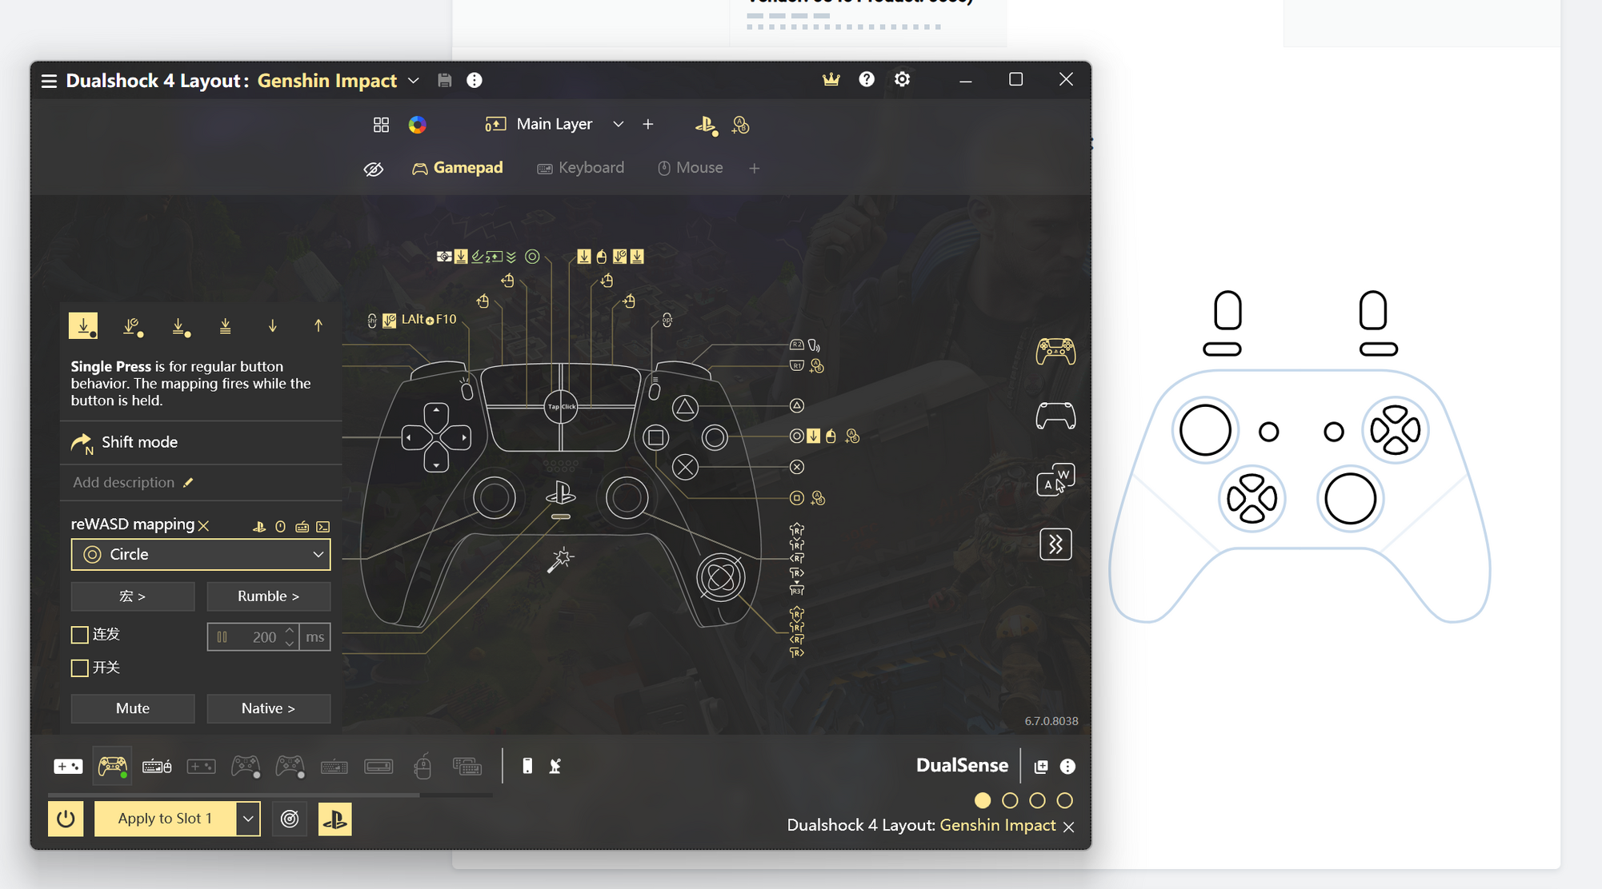Toggle remap off with the power button
Viewport: 1602px width, 889px height.
[66, 819]
